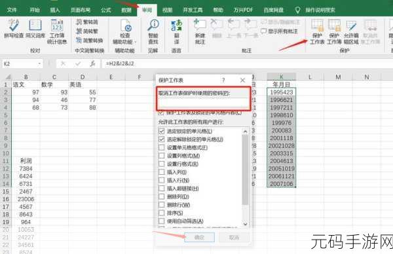Switch to the 页面布局 tab

[x=80, y=10]
